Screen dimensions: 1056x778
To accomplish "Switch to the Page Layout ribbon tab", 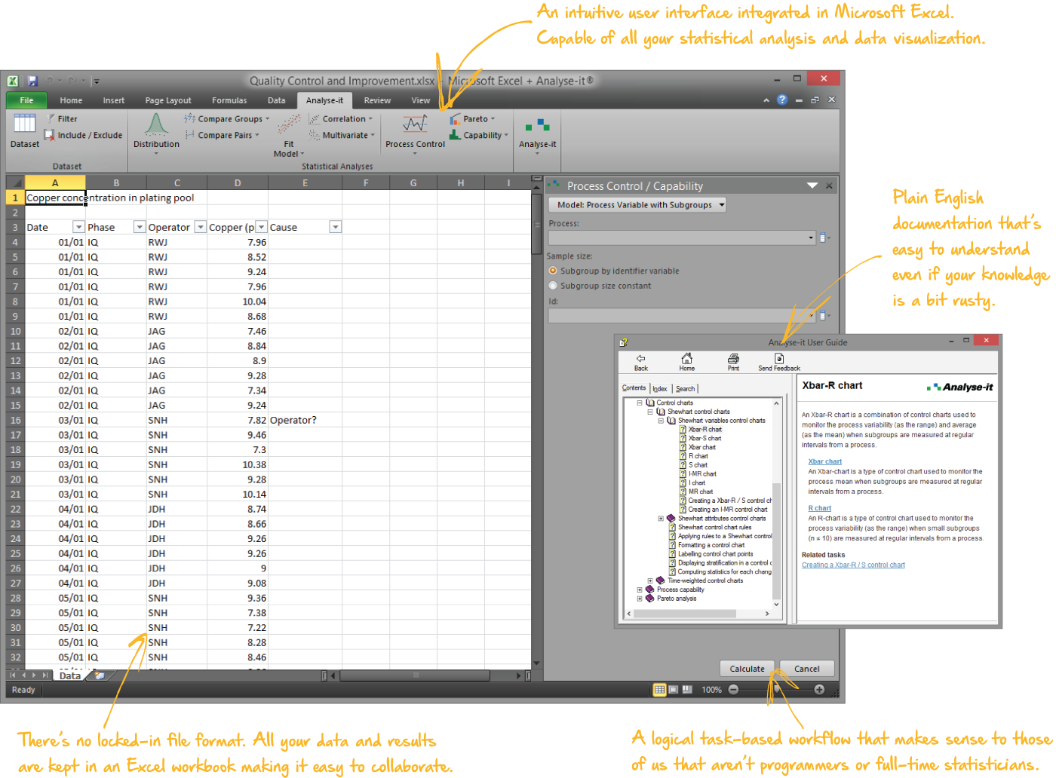I will click(x=168, y=100).
